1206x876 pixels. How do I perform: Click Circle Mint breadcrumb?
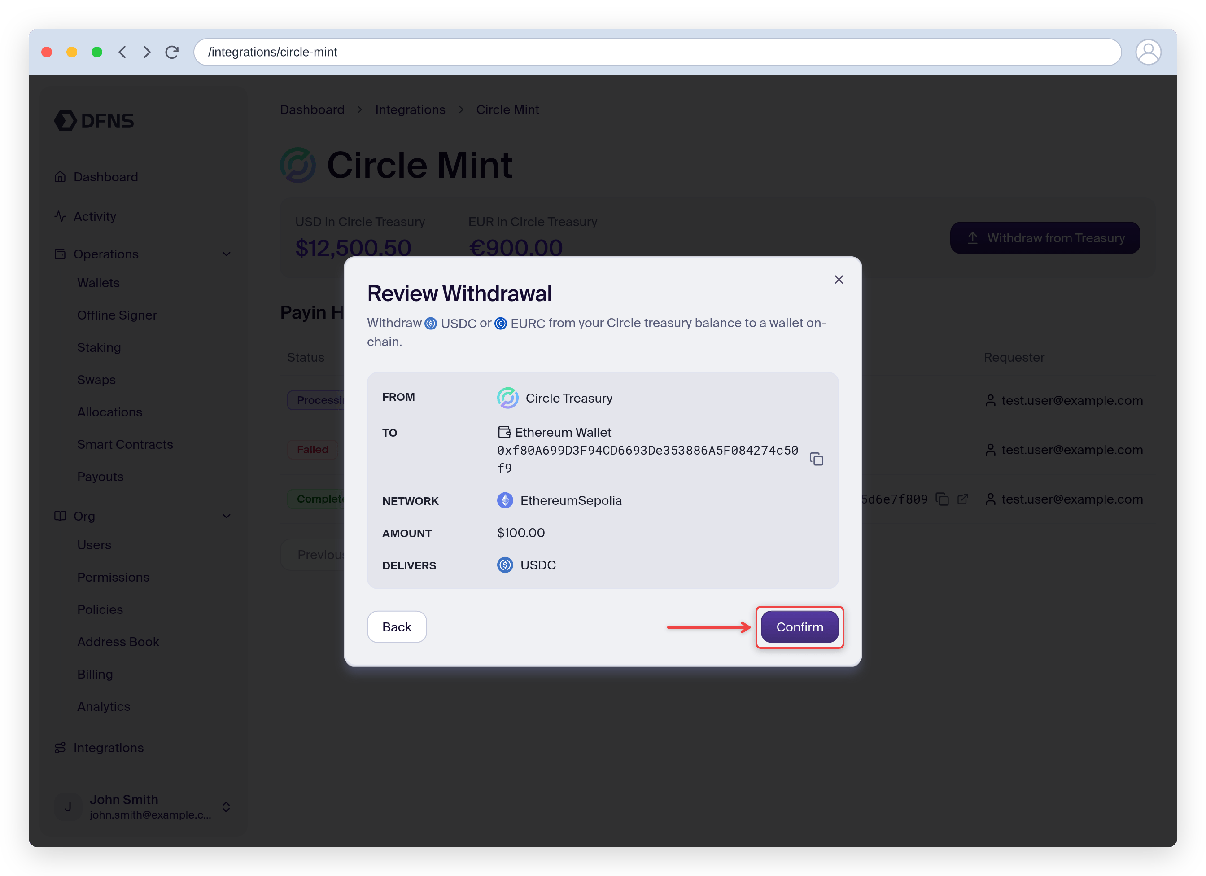pyautogui.click(x=507, y=109)
